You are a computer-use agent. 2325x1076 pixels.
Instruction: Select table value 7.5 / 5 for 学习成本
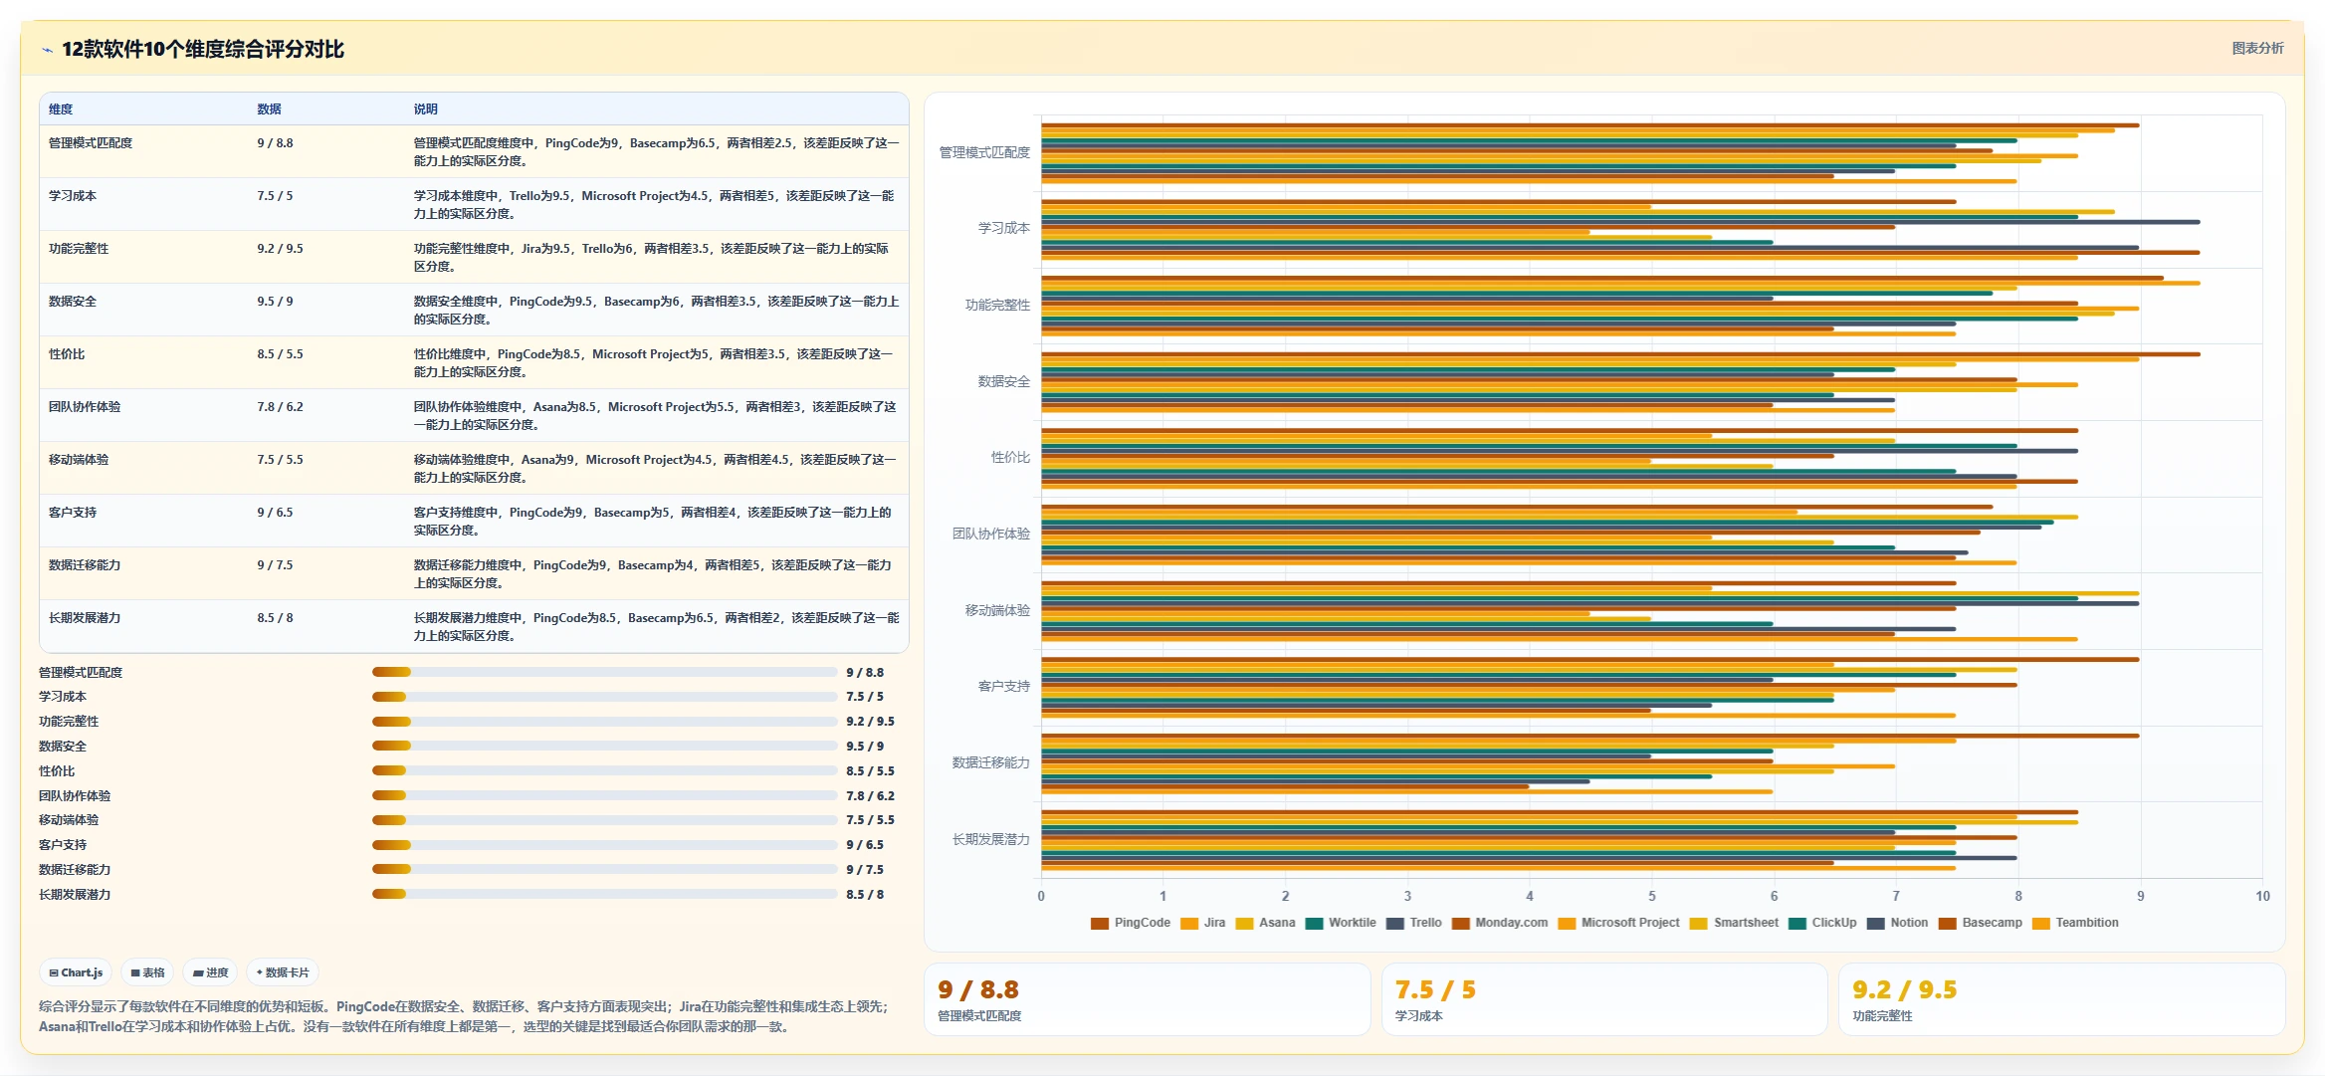(x=275, y=196)
